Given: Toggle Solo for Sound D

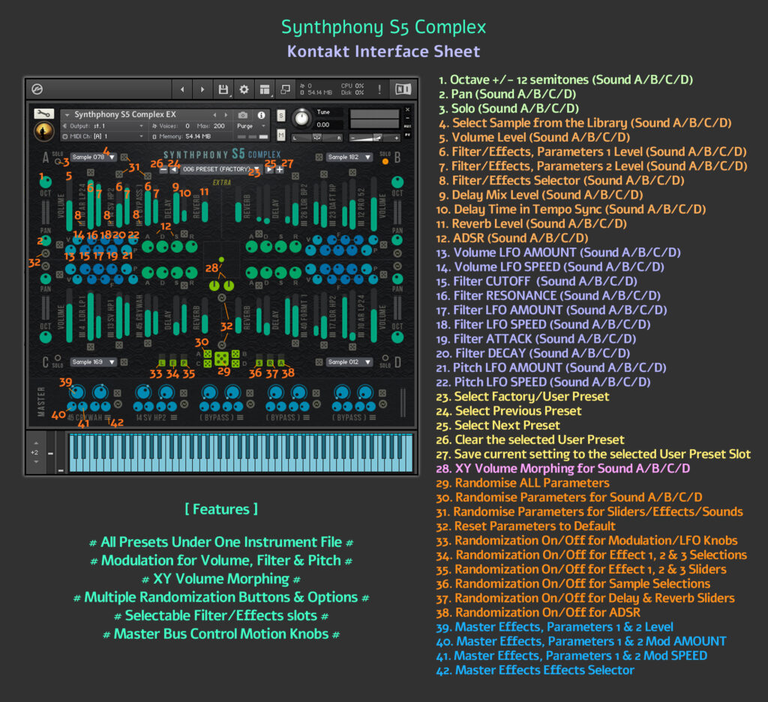Looking at the screenshot, I should click(x=385, y=358).
